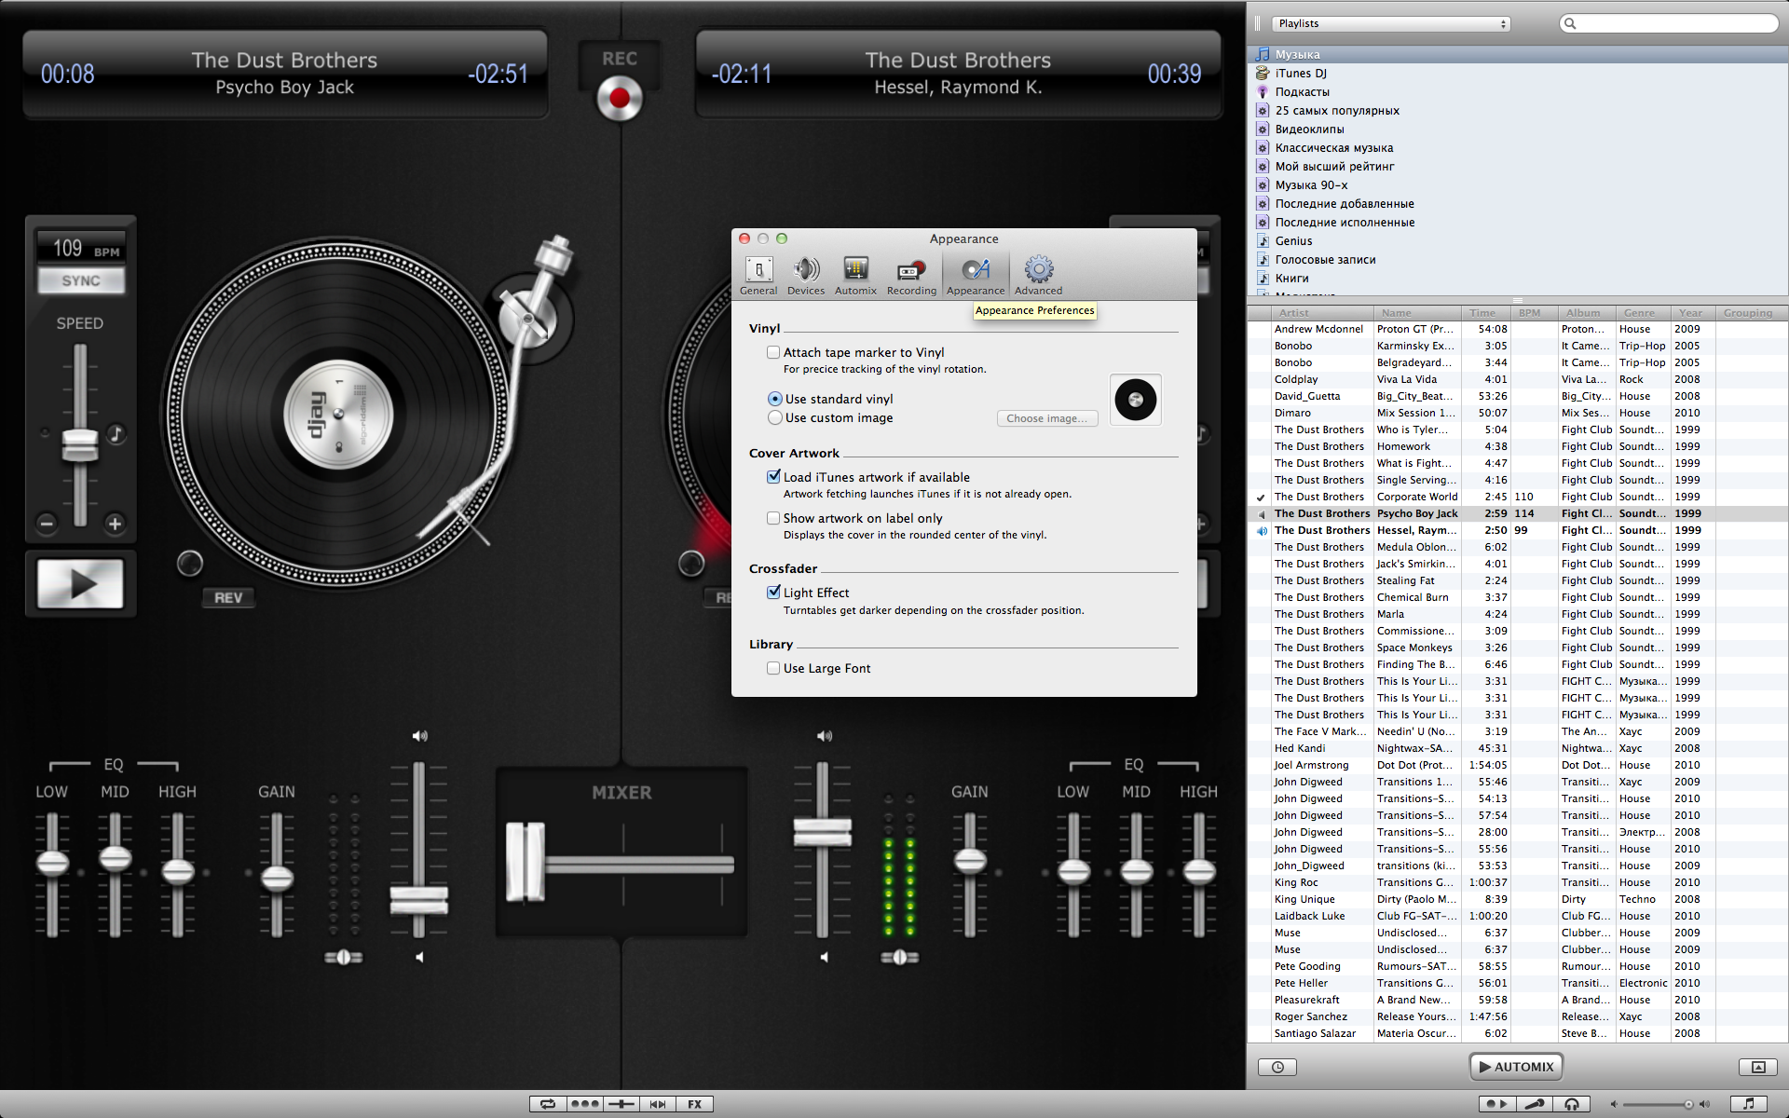This screenshot has height=1118, width=1789.
Task: Select Use standard vinyl option
Action: pyautogui.click(x=775, y=399)
